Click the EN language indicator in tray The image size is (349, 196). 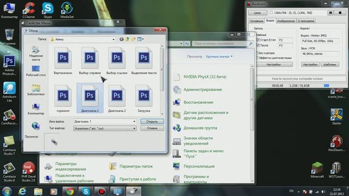pyautogui.click(x=291, y=191)
